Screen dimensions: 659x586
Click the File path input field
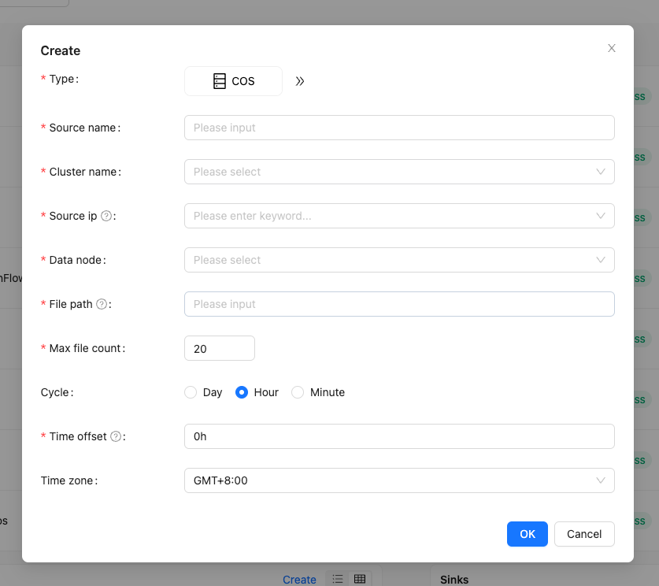tap(398, 304)
